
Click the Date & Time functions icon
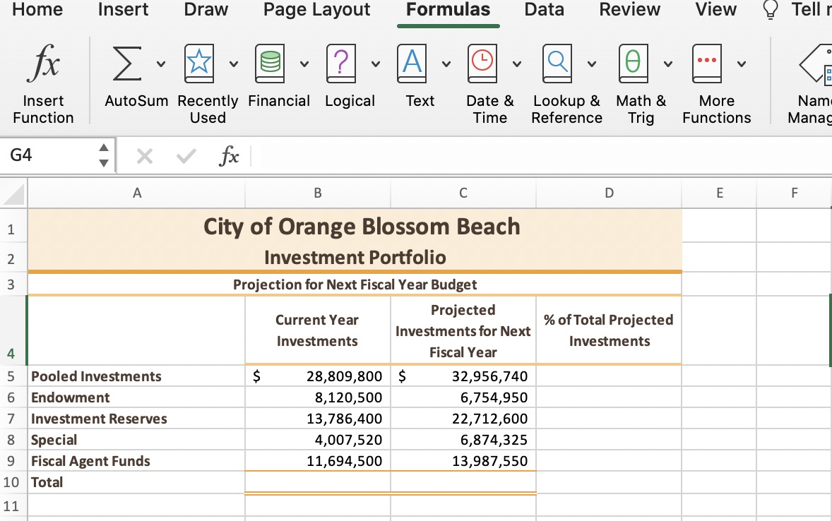482,64
